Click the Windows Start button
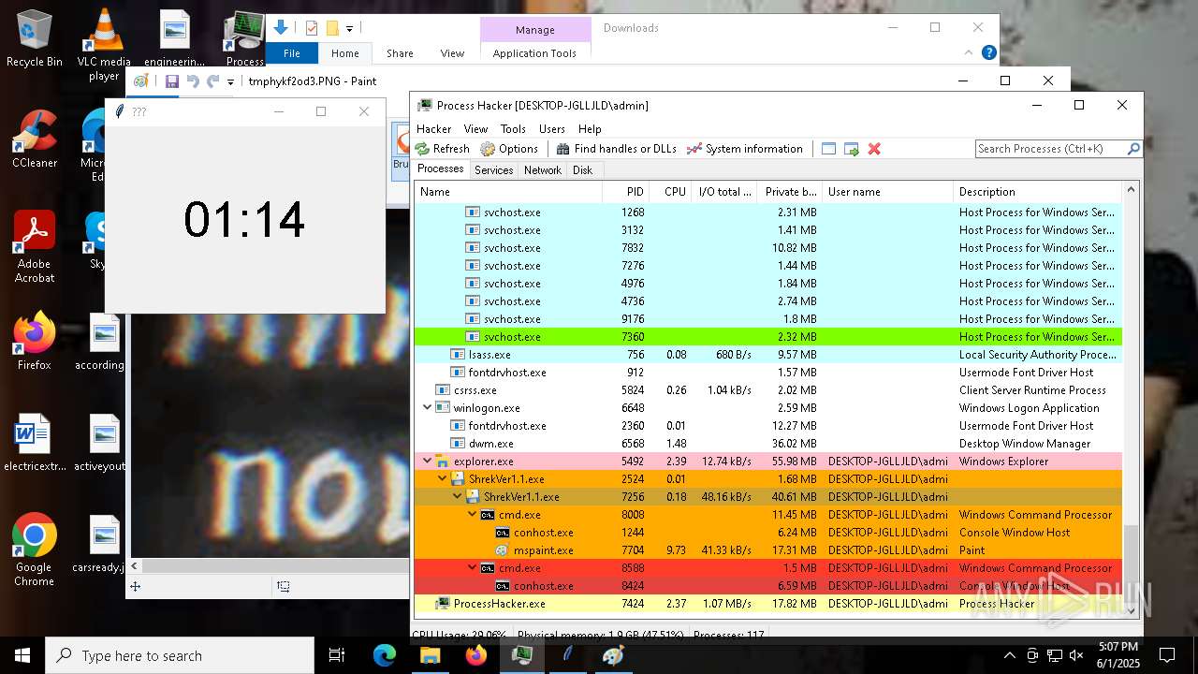Screen dimensions: 1198x674 pos(22,655)
